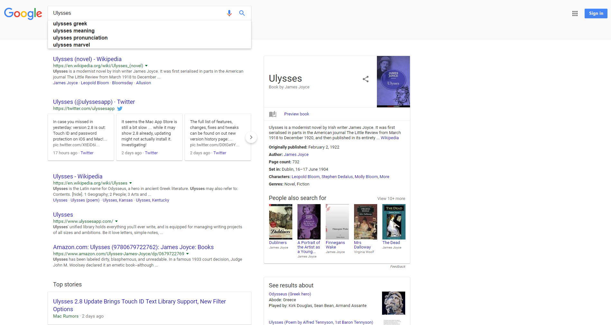
Task: Click the Odysseus statue thumbnail
Action: [394, 303]
